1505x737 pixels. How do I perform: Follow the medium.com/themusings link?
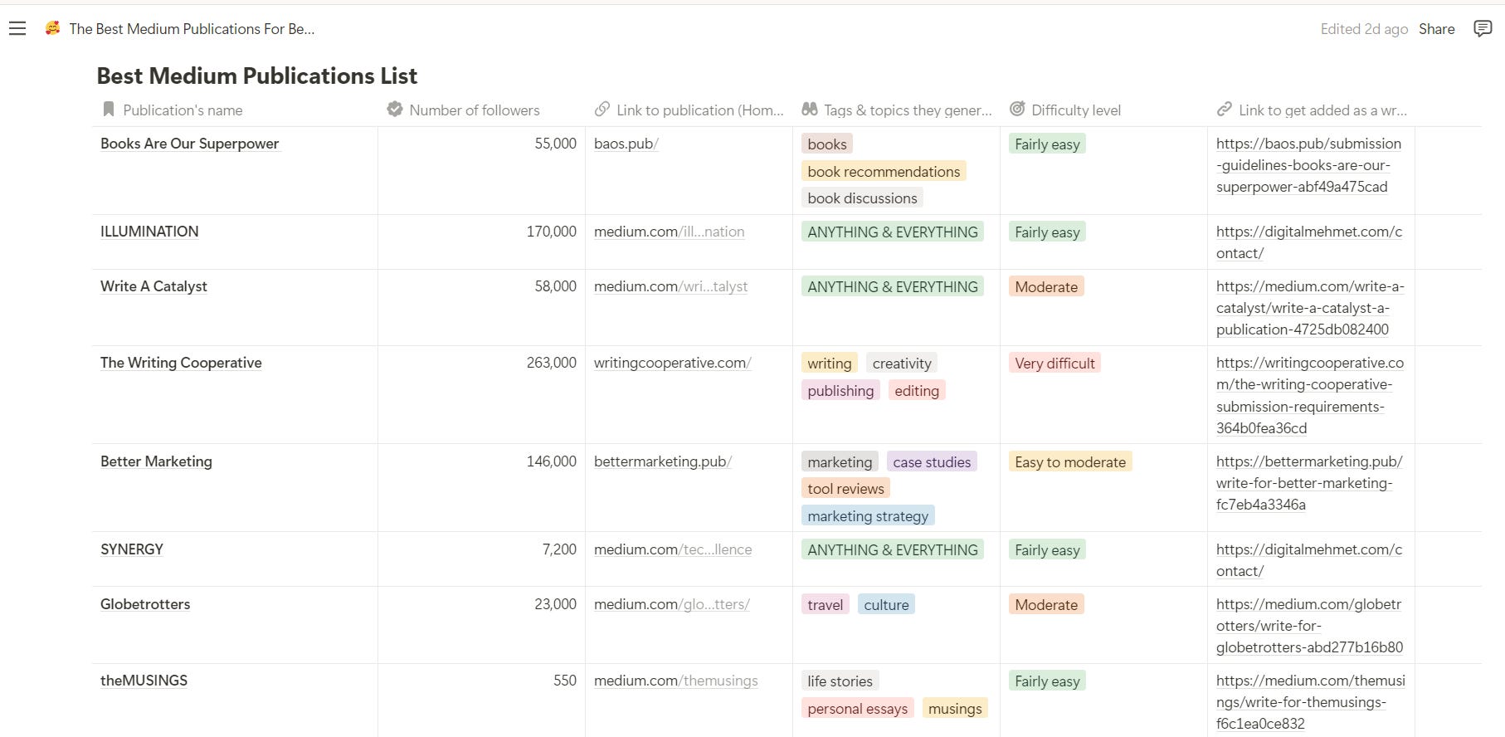(x=676, y=681)
